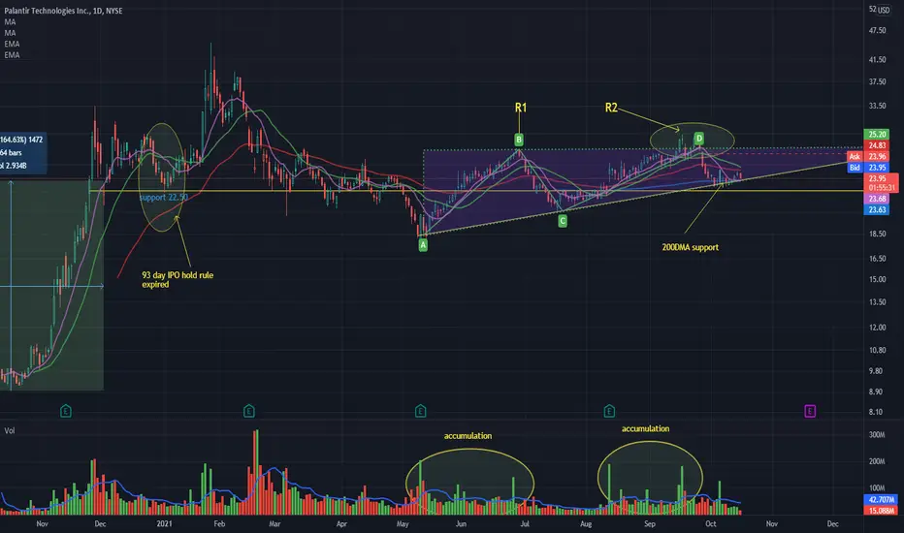Screen dimensions: 904x533
Task: Click the Apr label on time axis
Action: tap(341, 523)
